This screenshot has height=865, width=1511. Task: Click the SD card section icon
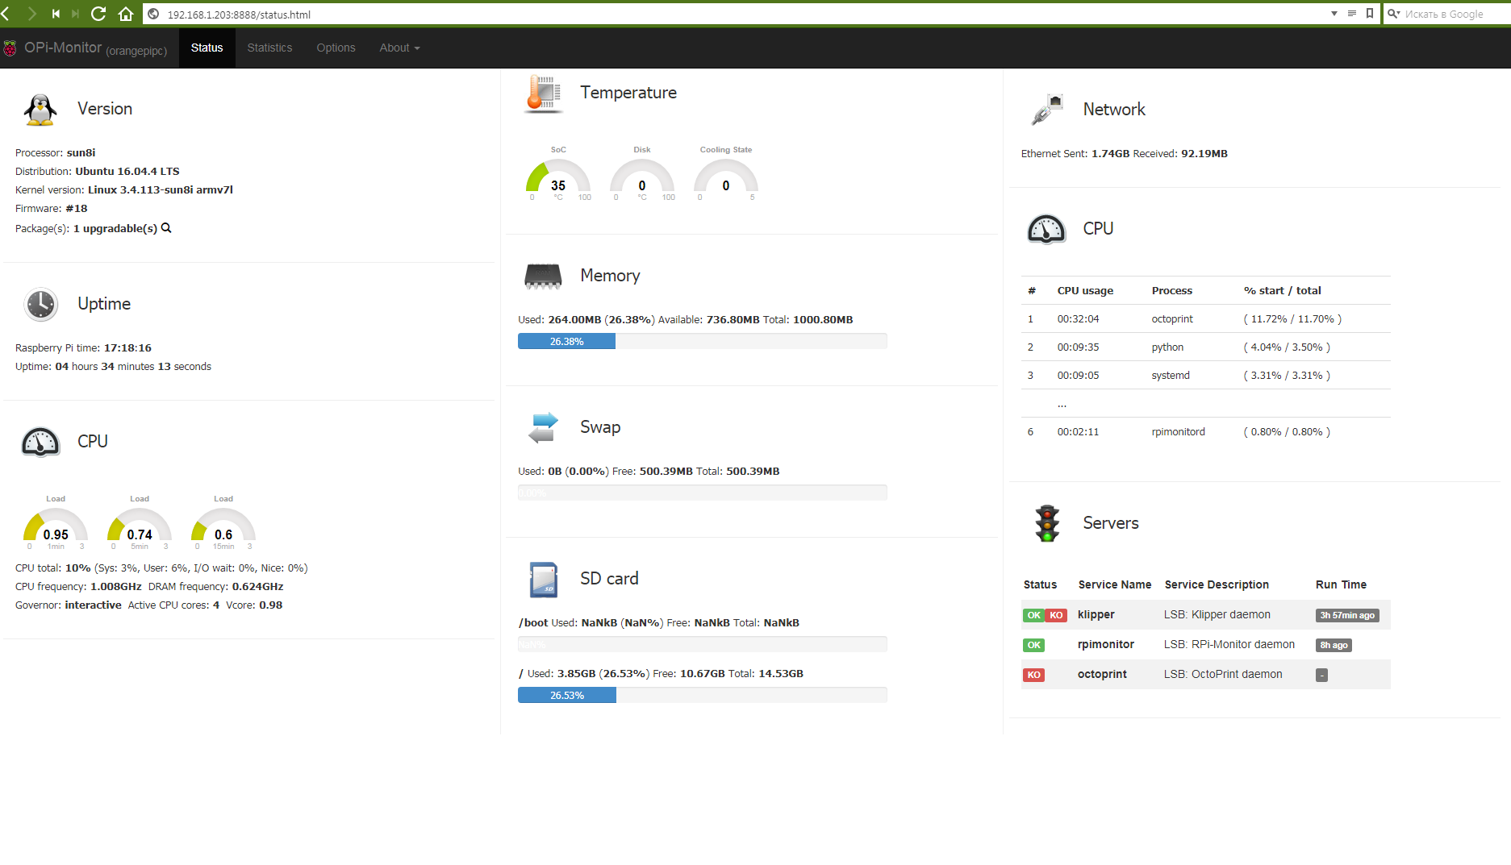pyautogui.click(x=543, y=580)
